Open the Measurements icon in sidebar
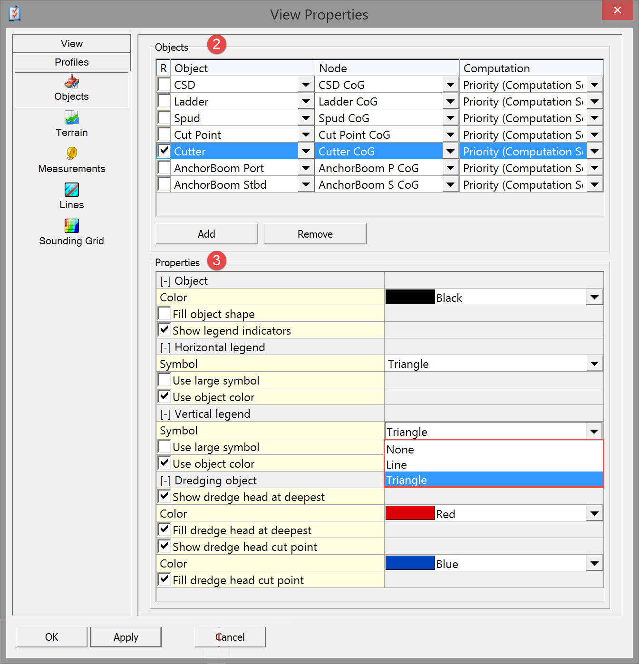Viewport: 639px width, 664px height. coord(72,154)
